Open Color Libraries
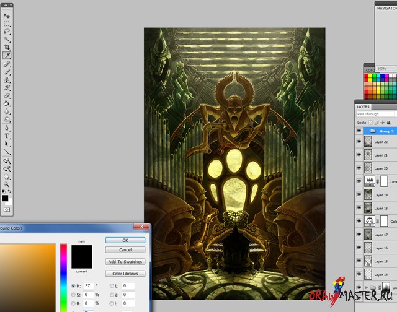 [125, 274]
